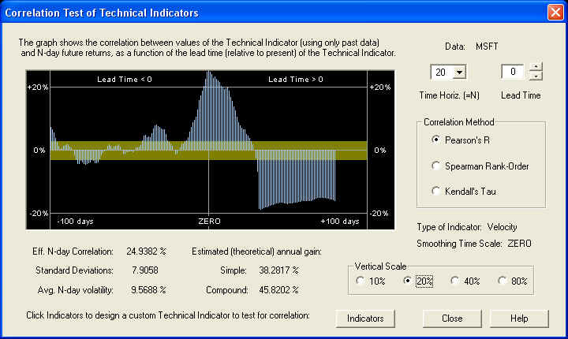Click the -100 days graph label
The image size is (568, 339).
point(76,221)
